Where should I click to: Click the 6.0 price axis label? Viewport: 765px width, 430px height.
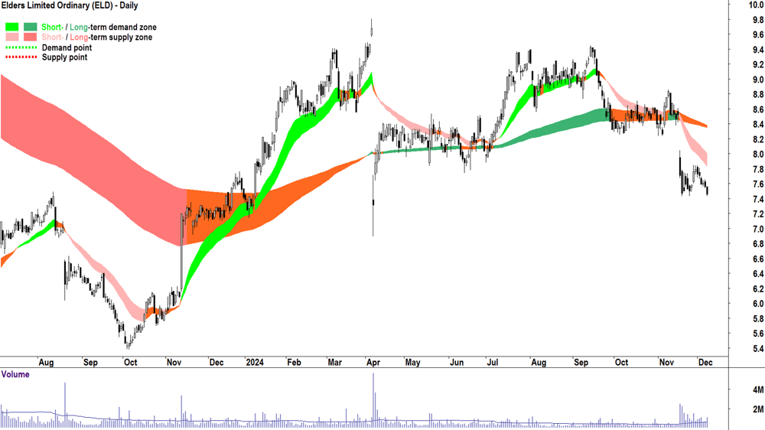click(x=758, y=304)
